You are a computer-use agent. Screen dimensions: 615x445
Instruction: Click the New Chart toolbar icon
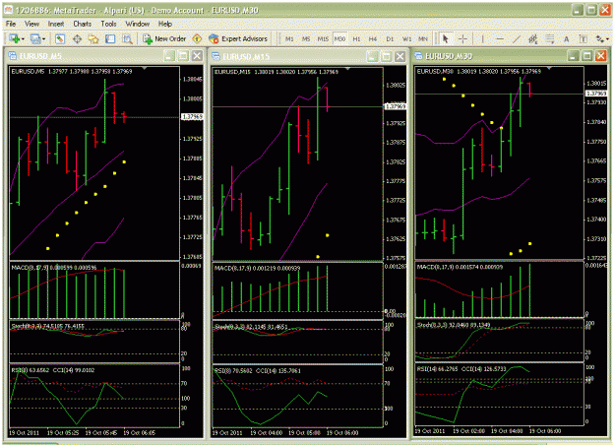(x=15, y=38)
